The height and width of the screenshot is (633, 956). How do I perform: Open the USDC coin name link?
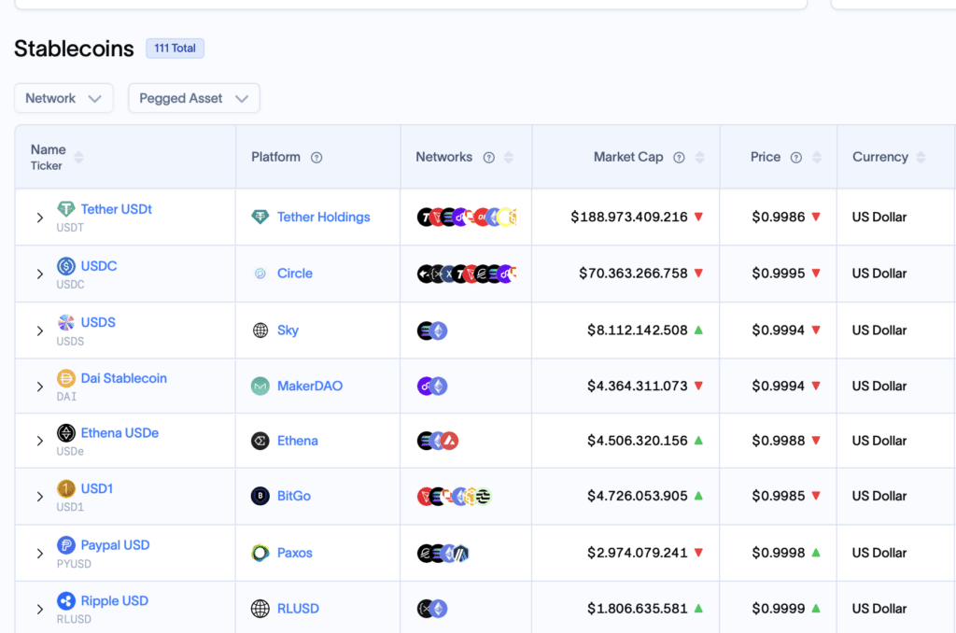(99, 266)
